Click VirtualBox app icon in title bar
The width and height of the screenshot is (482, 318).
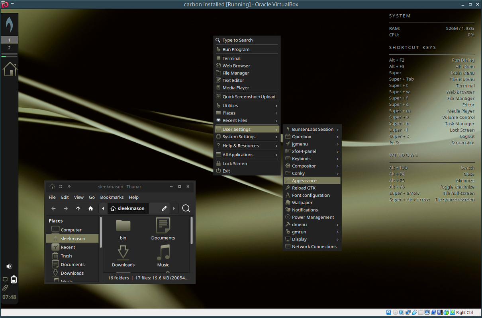coord(4,4)
